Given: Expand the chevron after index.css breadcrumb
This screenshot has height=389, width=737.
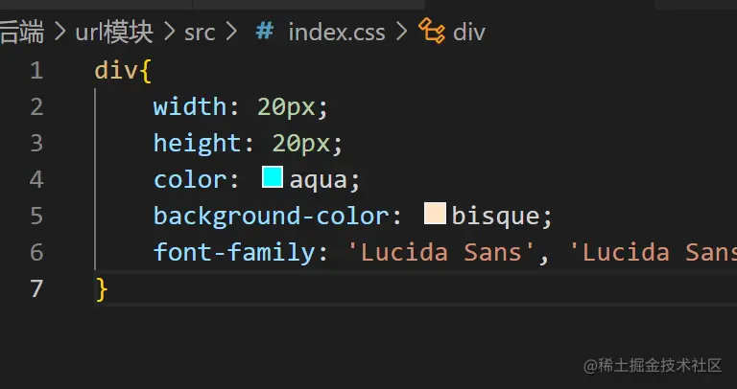Looking at the screenshot, I should 400,33.
